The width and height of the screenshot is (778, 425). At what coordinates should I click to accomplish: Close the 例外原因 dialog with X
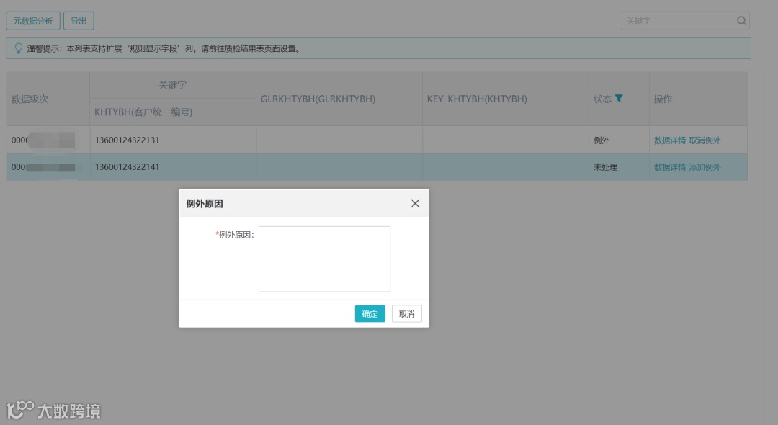(x=416, y=203)
